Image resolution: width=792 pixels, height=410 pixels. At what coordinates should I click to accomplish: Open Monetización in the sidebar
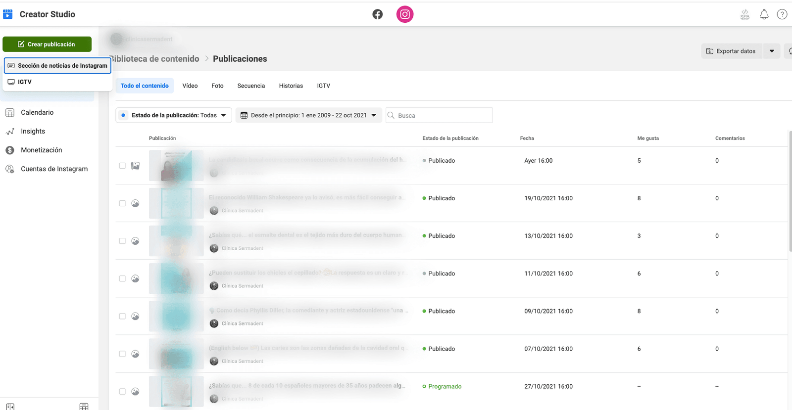click(41, 150)
